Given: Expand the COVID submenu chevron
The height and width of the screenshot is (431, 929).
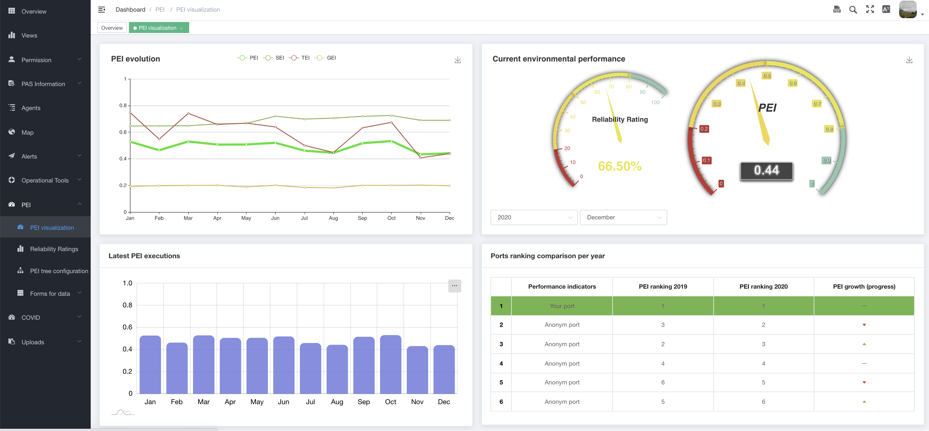Looking at the screenshot, I should click(79, 317).
